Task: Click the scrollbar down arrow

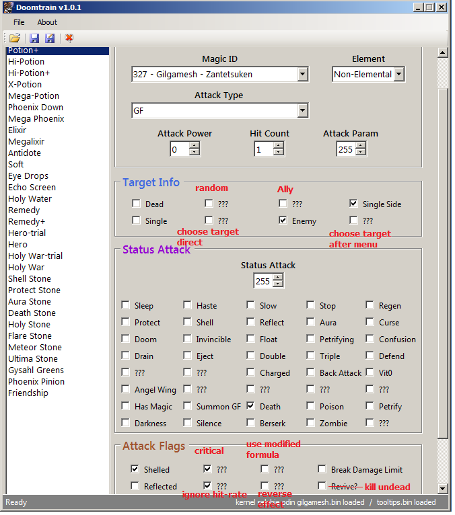Action: coord(443,488)
